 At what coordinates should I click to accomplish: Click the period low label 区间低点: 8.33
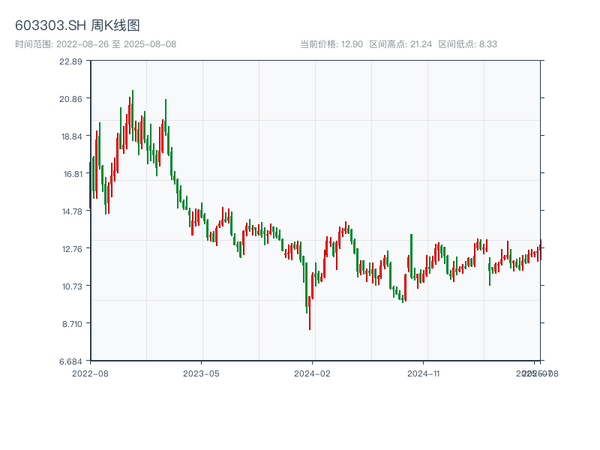467,44
